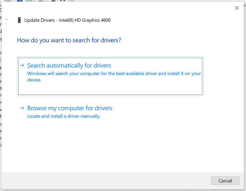Image resolution: width=246 pixels, height=191 pixels.
Task: Click the arrow icon beside Browse my computer
Action: pos(22,108)
